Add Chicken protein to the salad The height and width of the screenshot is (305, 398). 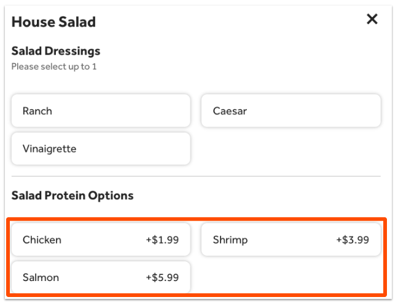[x=101, y=240]
